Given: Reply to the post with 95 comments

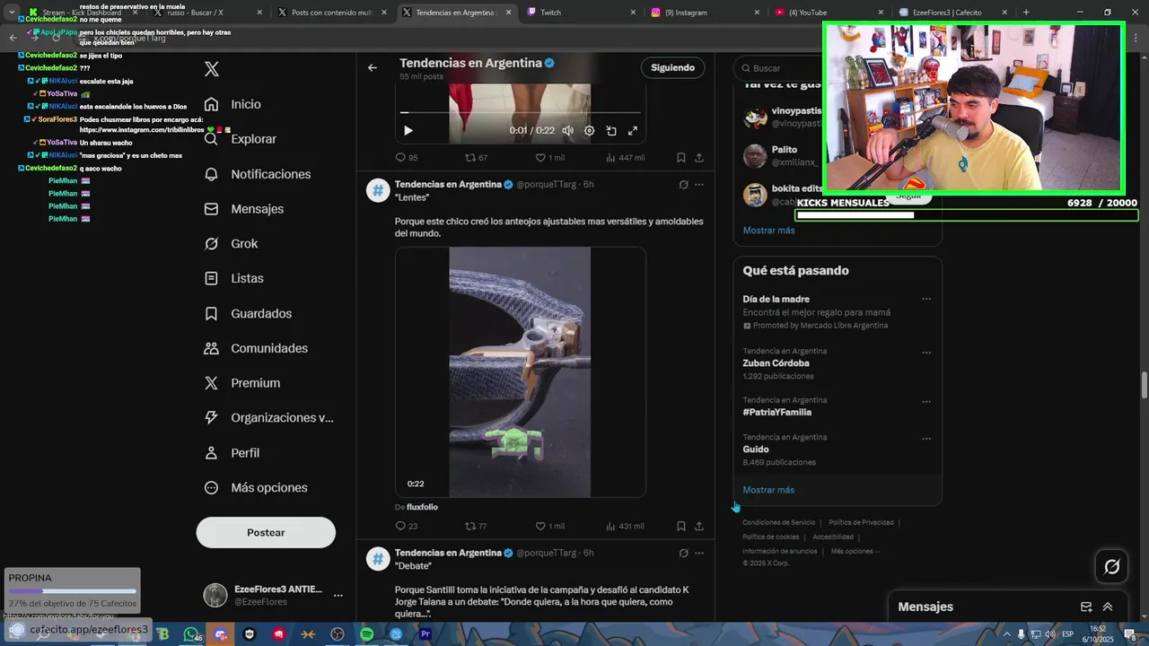Looking at the screenshot, I should click(407, 158).
